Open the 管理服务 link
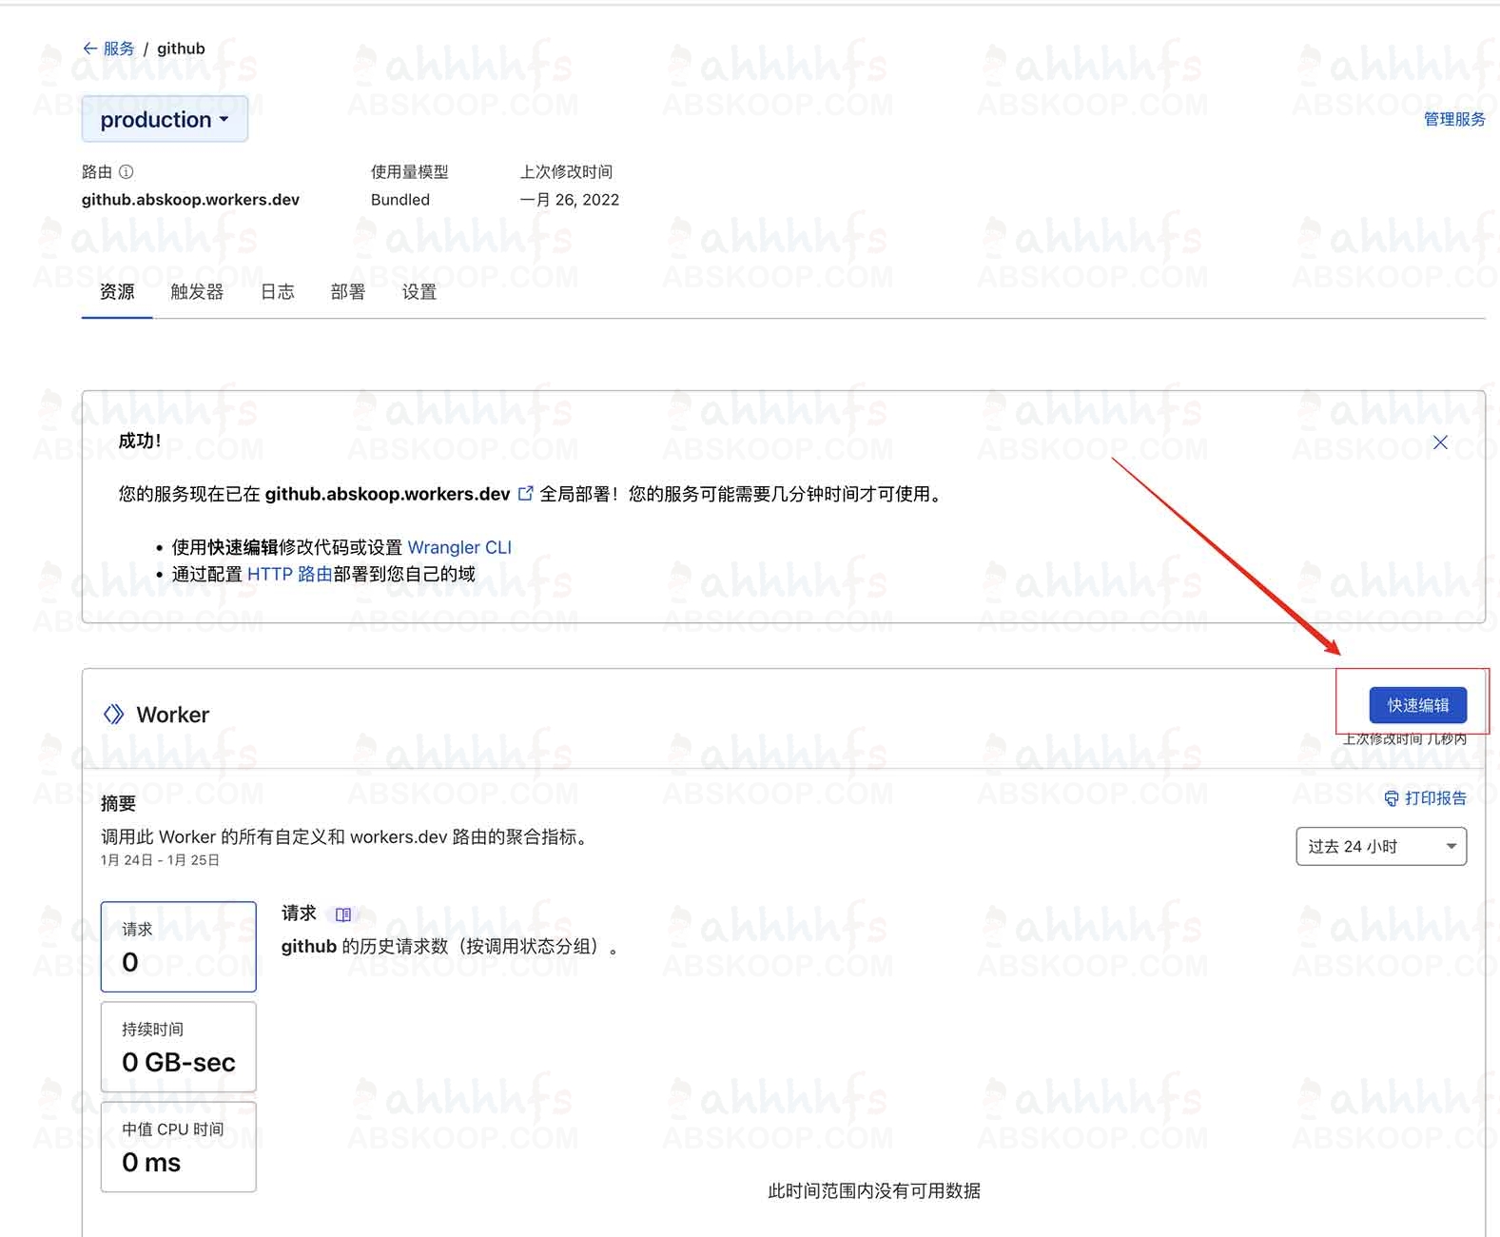 point(1453,119)
